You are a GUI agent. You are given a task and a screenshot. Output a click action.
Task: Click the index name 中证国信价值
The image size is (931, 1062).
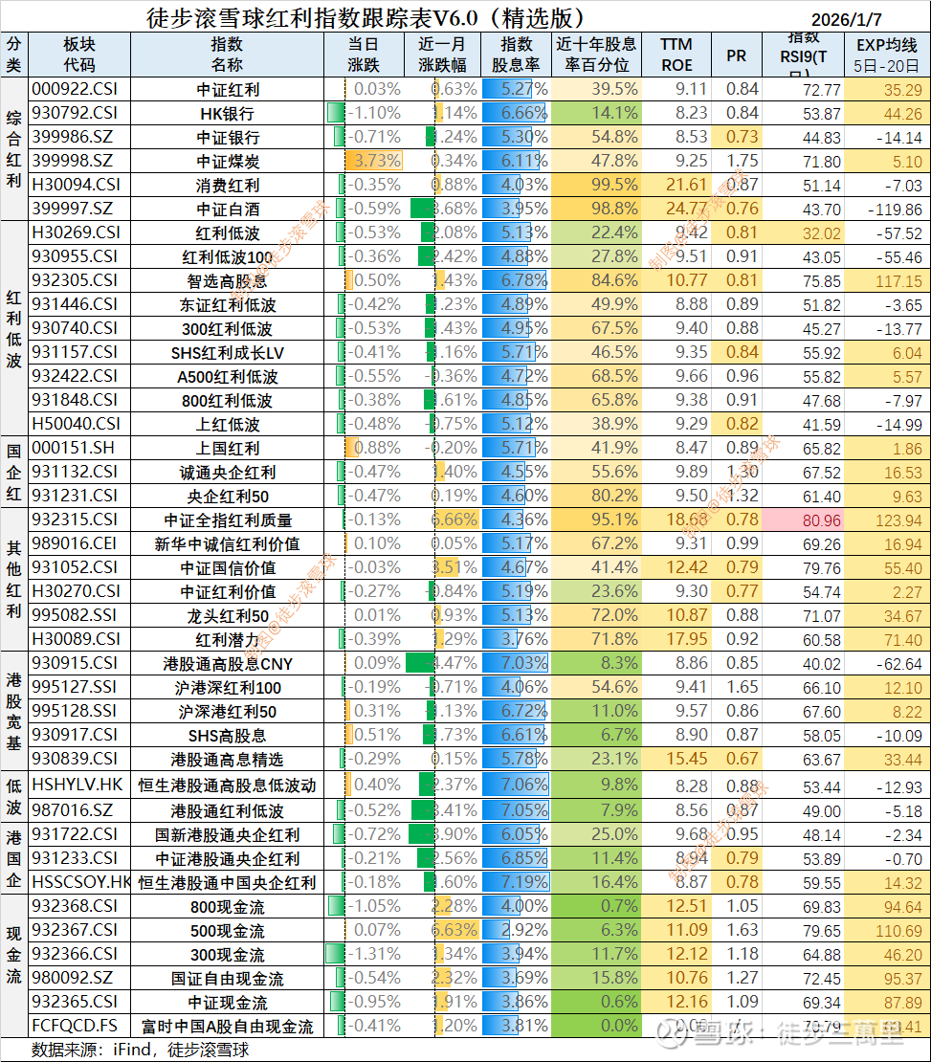click(x=228, y=568)
